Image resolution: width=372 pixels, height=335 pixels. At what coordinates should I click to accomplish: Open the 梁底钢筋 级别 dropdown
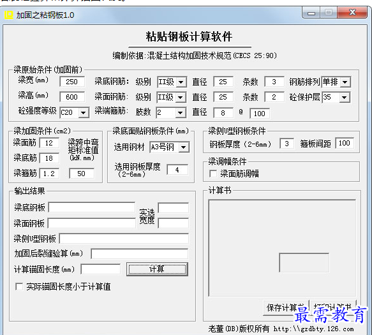coord(181,82)
